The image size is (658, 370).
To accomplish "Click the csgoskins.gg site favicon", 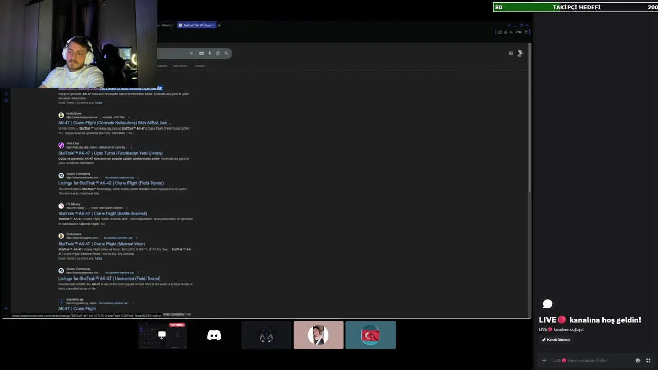I will pyautogui.click(x=61, y=301).
